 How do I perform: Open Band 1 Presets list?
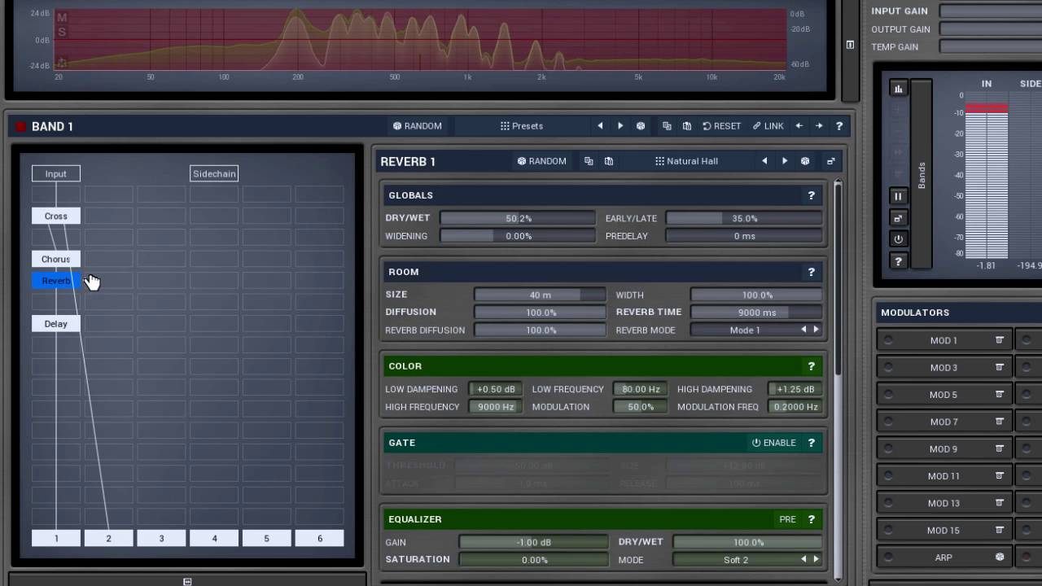click(x=522, y=126)
